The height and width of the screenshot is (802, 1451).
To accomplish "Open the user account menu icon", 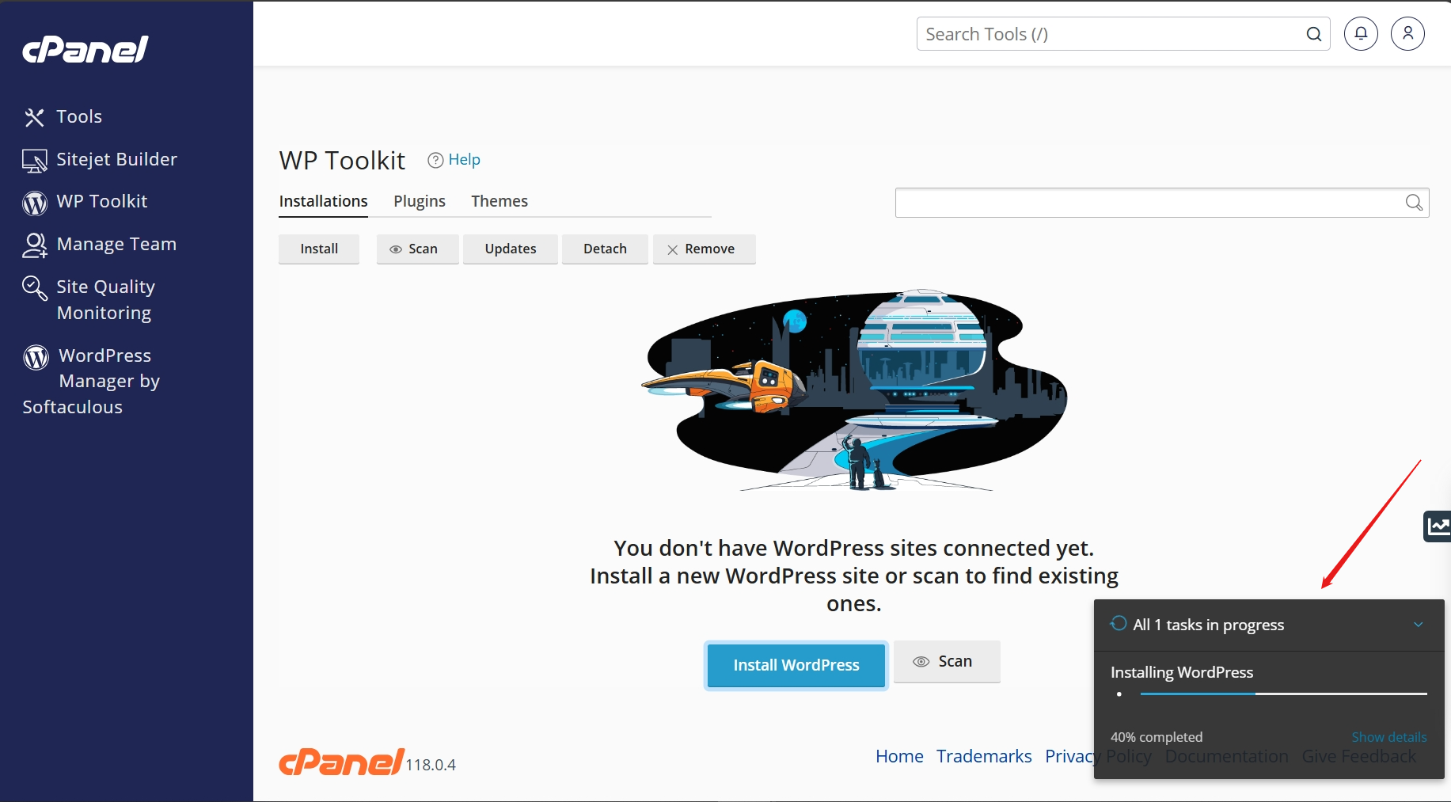I will click(x=1407, y=33).
